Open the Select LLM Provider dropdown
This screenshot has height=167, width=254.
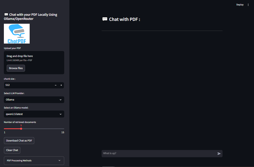point(34,100)
